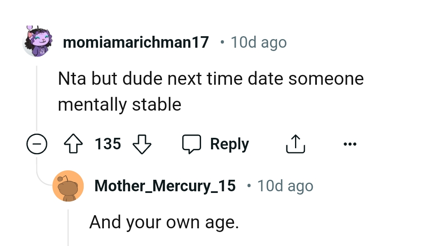This screenshot has width=445, height=246.
Task: Click the upvote arrow next to 135
Action: tap(73, 144)
